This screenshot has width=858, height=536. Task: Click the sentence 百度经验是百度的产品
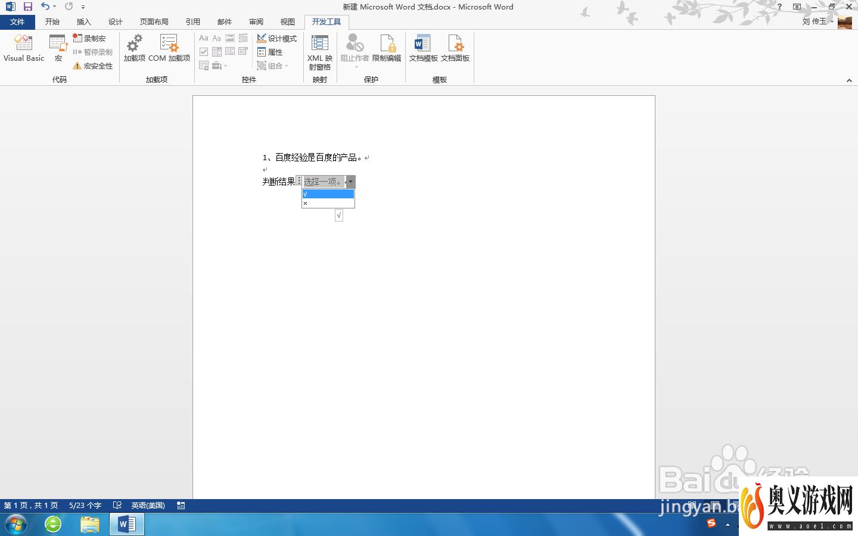pyautogui.click(x=319, y=157)
